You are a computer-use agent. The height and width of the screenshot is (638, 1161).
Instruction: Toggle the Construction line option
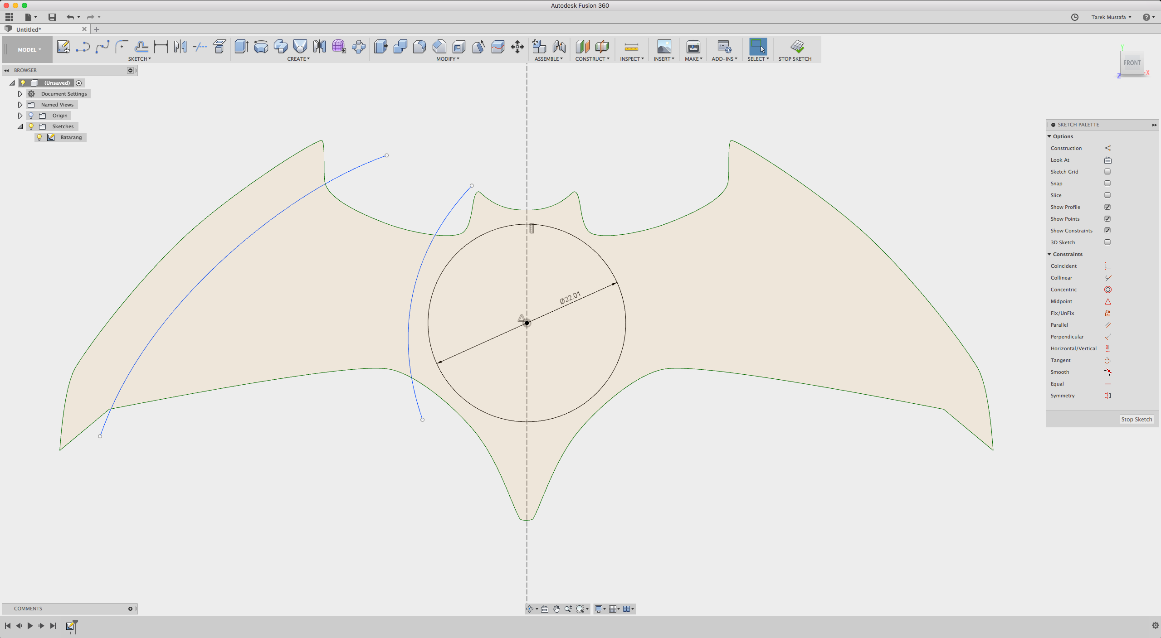click(x=1107, y=148)
